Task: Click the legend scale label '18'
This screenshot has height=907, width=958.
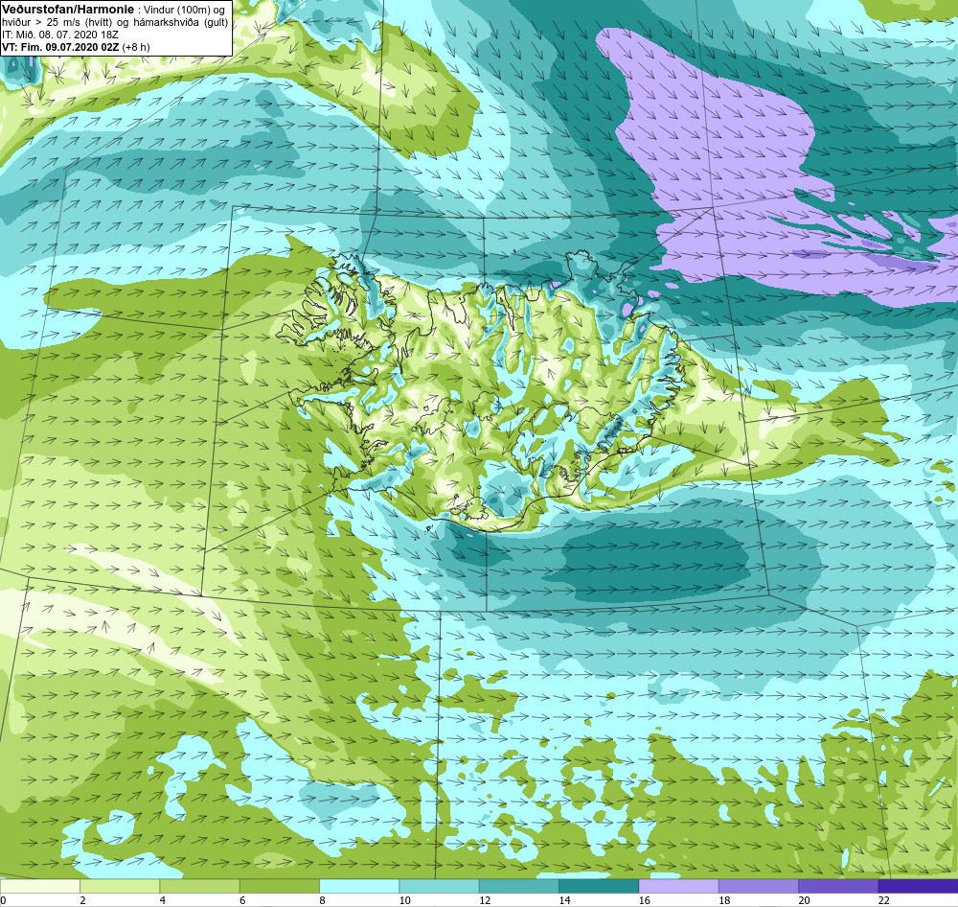Action: coord(724,900)
